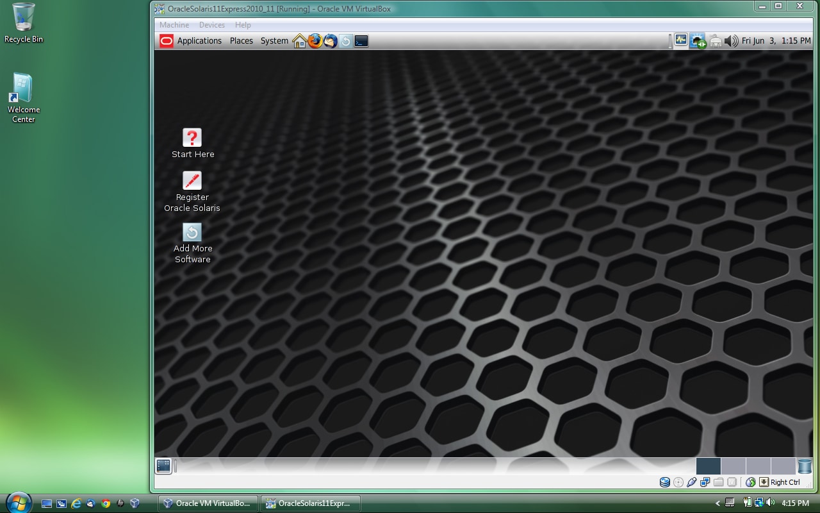Switch to the second workspace
The image size is (820, 513).
(734, 466)
